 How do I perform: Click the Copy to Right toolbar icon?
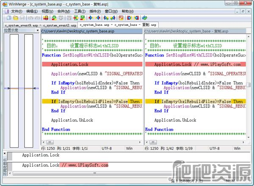point(91,18)
